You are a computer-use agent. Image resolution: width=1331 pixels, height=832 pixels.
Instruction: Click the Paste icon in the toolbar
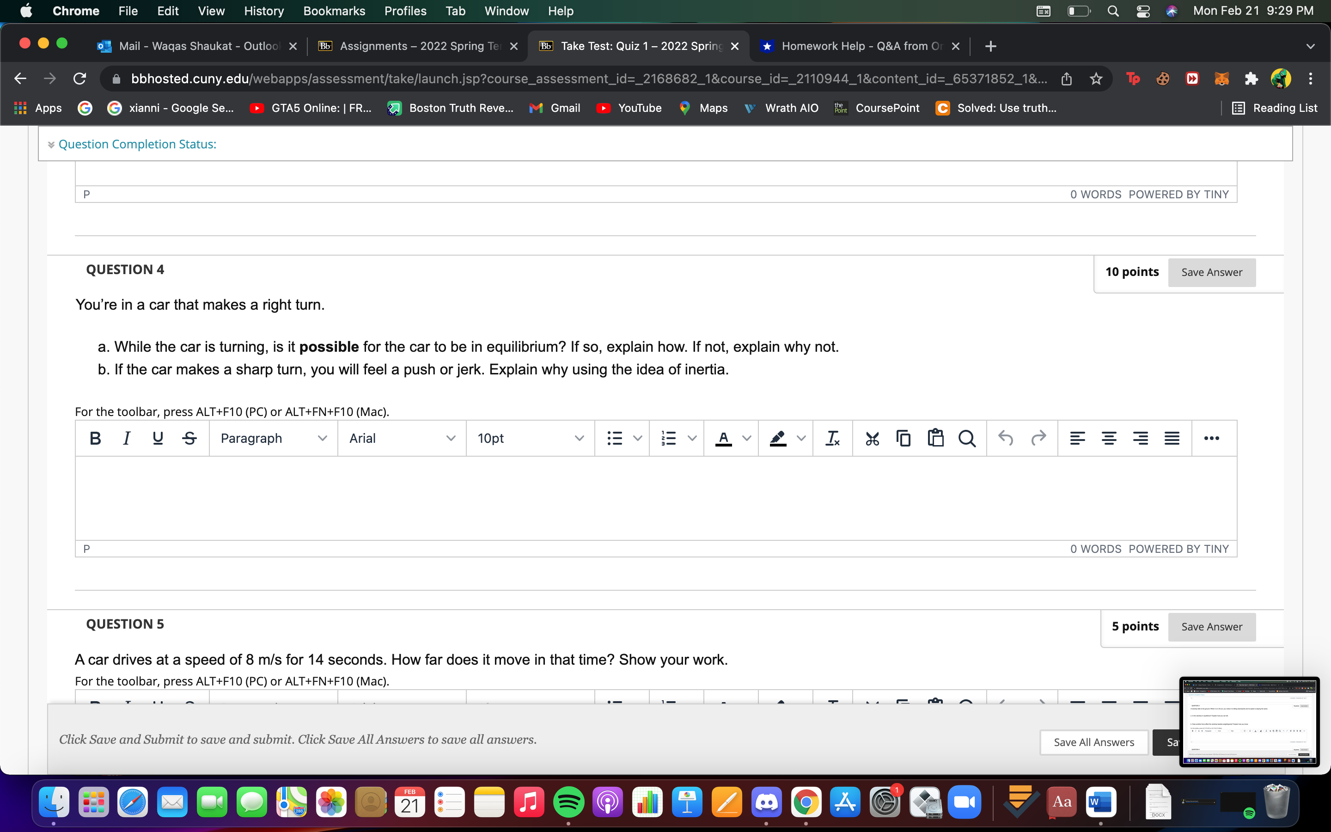[935, 438]
